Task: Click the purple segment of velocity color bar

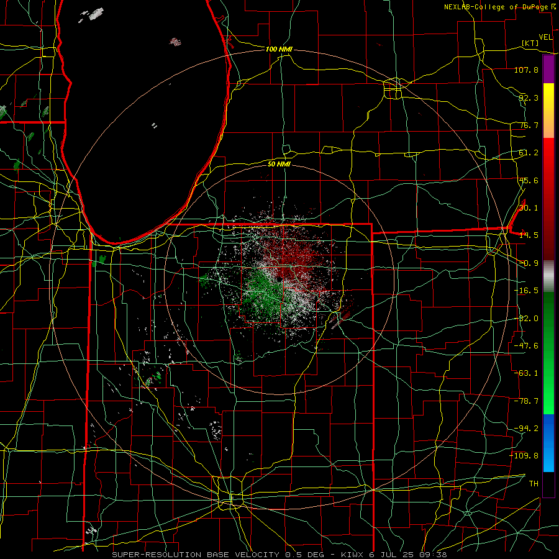Action: point(548,69)
